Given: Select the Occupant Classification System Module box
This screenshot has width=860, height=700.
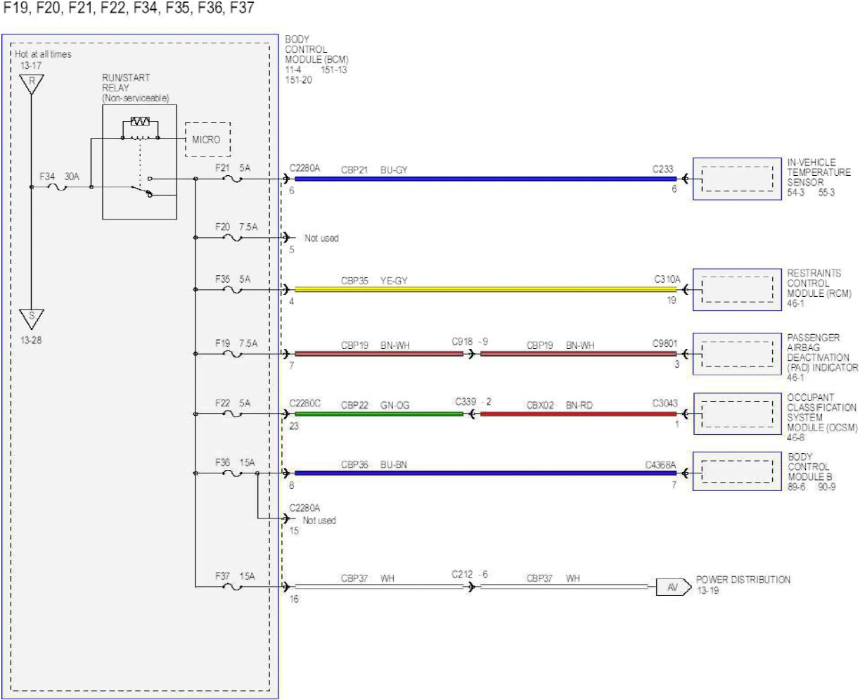Looking at the screenshot, I should 737,414.
